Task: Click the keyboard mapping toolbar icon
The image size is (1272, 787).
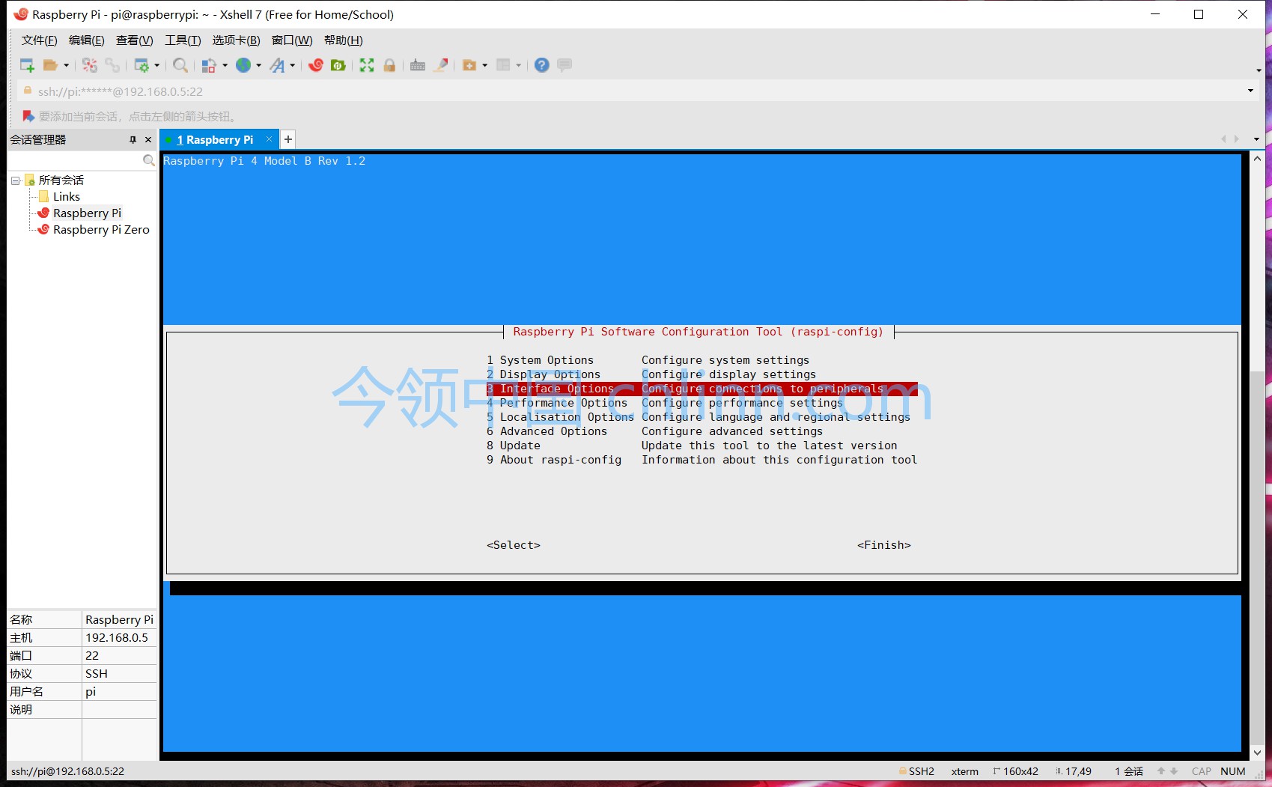Action: click(418, 65)
